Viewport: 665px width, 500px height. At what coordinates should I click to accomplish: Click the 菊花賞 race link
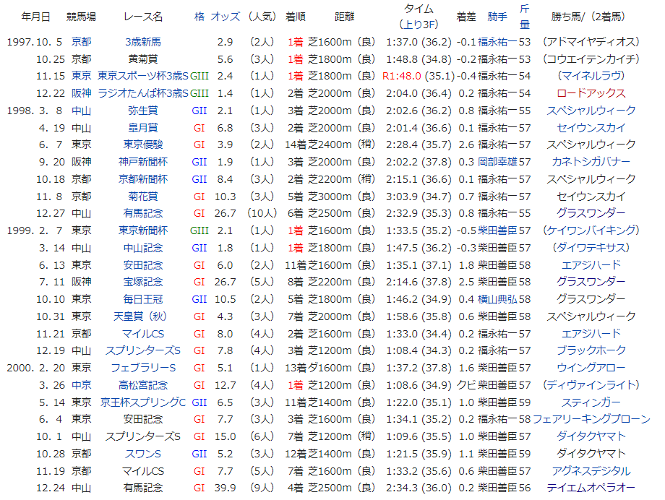coord(143,196)
